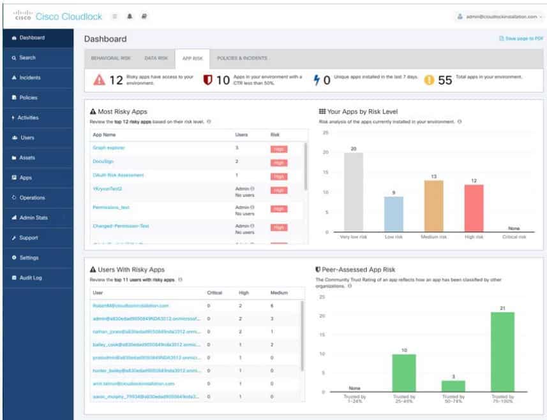Image resolution: width=547 pixels, height=420 pixels.
Task: Click the High risk badge in the DocuSign row
Action: point(279,163)
